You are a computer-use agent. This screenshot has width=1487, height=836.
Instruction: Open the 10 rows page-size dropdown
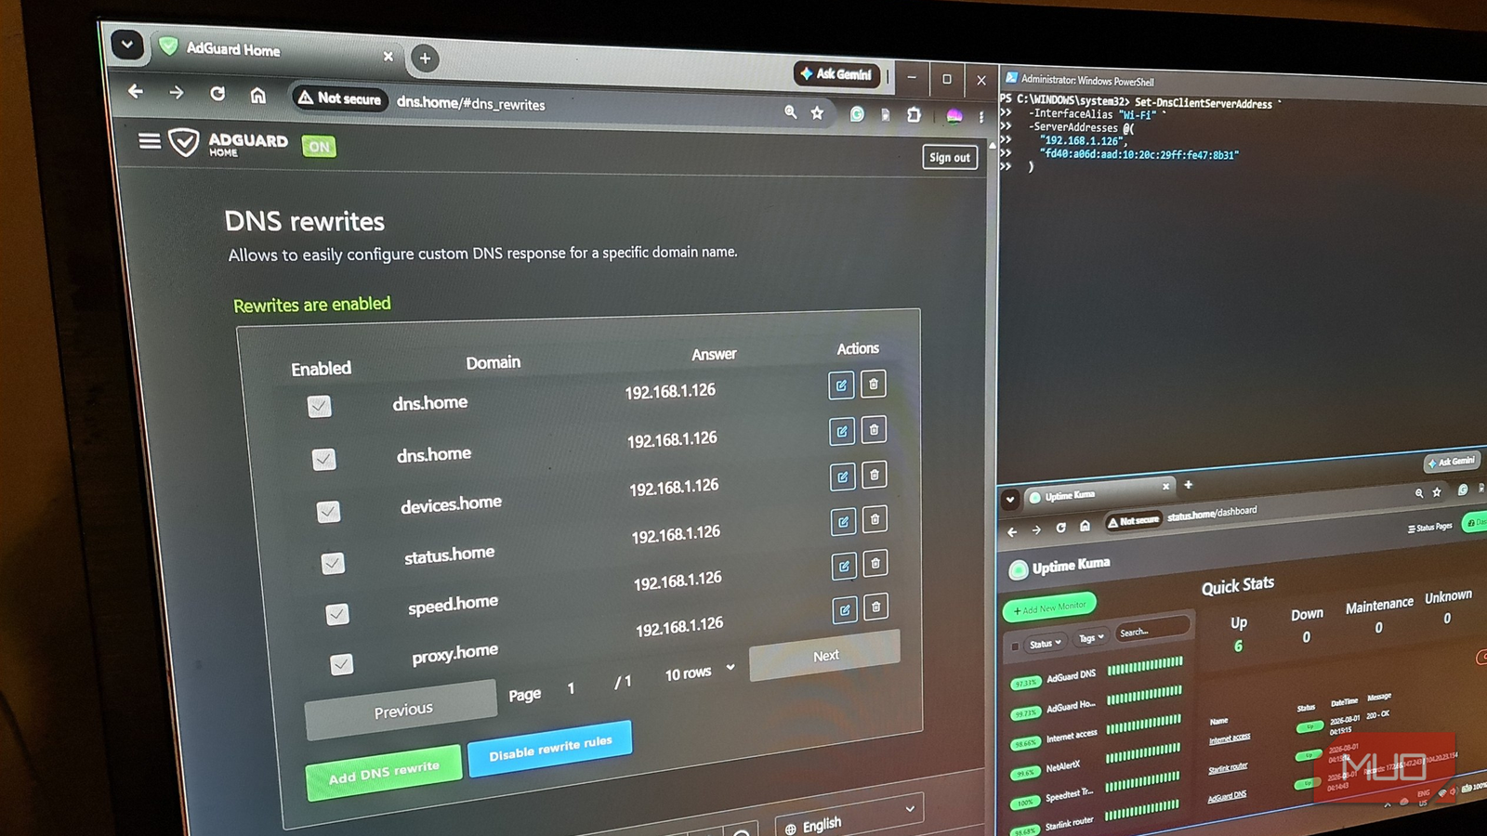[x=699, y=672]
